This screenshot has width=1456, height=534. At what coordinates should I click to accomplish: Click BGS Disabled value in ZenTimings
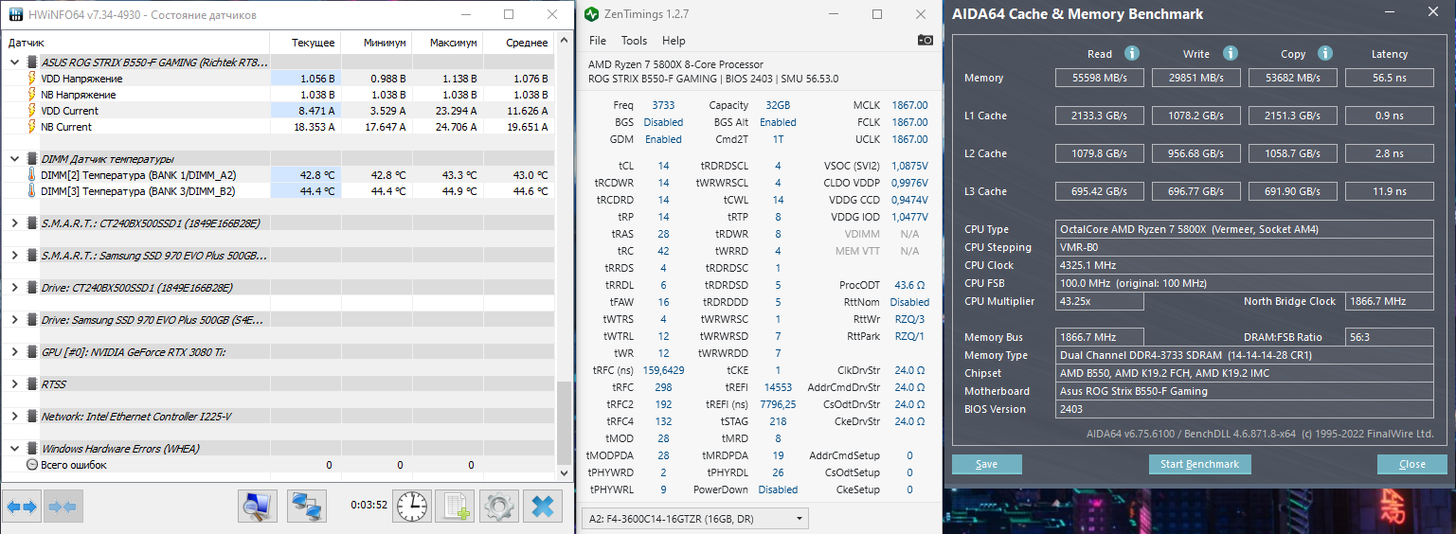[x=663, y=122]
